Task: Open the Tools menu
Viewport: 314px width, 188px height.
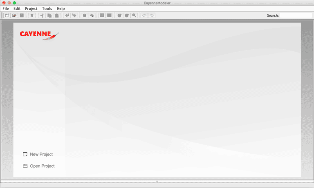Action: pyautogui.click(x=47, y=9)
